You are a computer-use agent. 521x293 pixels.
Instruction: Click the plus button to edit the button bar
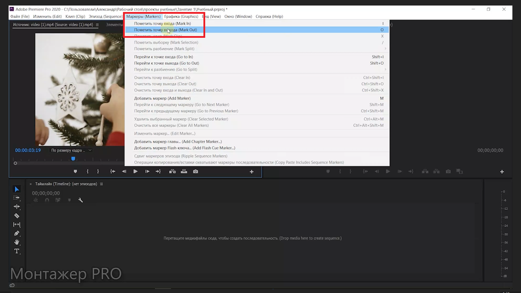251,172
